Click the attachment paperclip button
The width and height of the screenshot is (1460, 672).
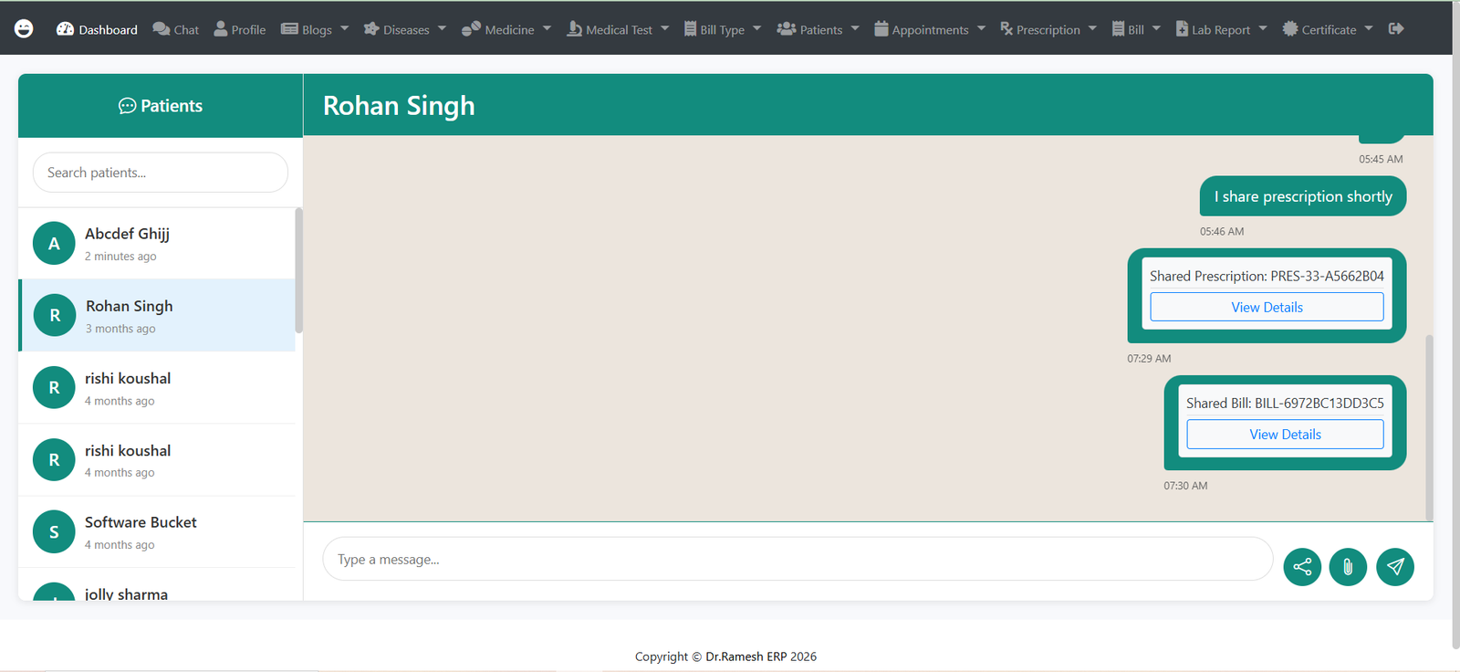(1348, 567)
